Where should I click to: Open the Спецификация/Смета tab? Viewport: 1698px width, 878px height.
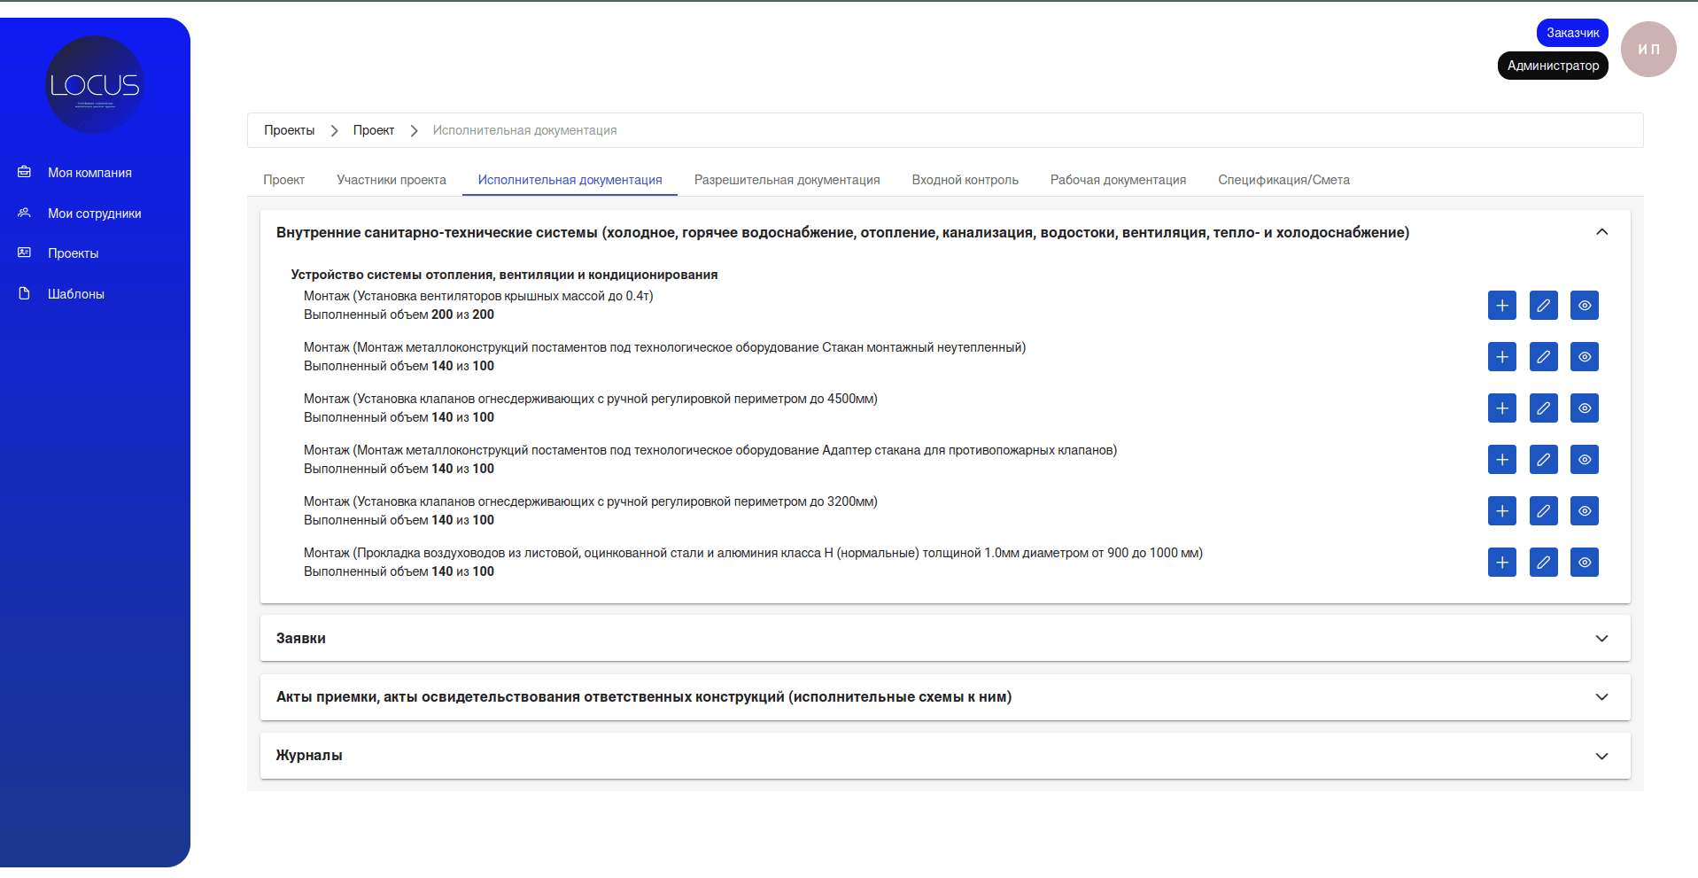(x=1283, y=180)
